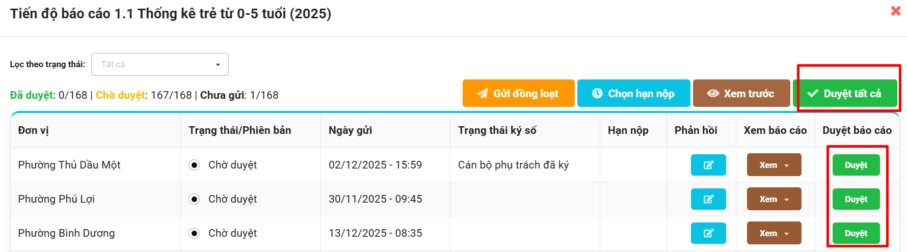Click clock icon on Chọn hạn nộp
Screen dimensions: 907x252
[x=597, y=94]
